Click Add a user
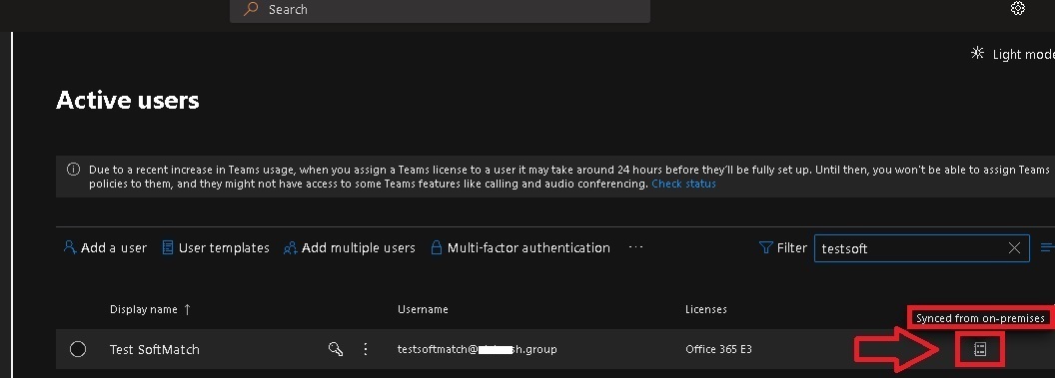Screen dimensions: 1055x378 click(x=105, y=247)
